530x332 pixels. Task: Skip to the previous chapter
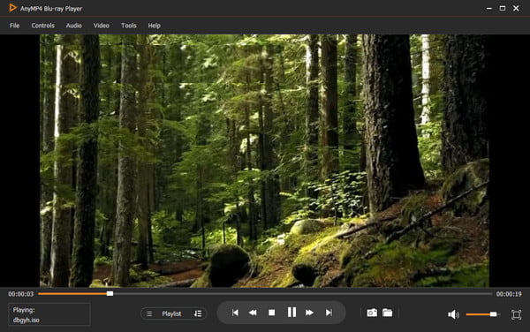(235, 313)
